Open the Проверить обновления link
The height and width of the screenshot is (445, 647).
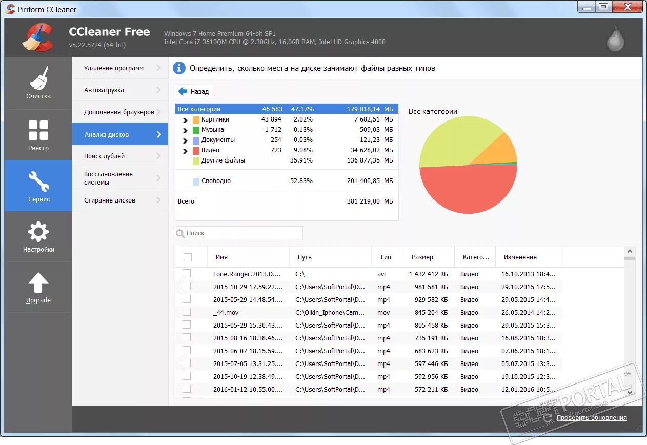(592, 418)
